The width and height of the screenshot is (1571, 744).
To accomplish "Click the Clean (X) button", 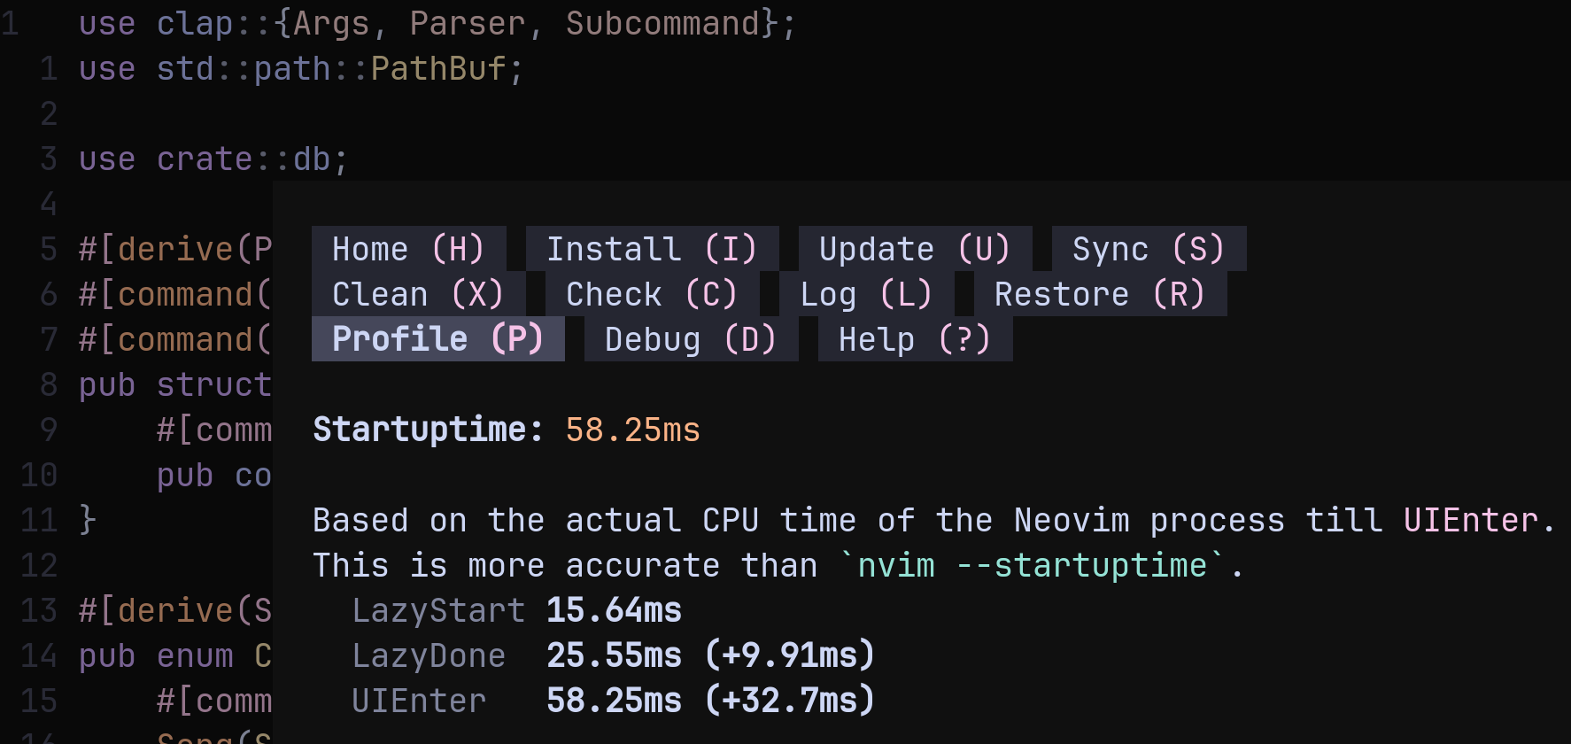I will click(417, 294).
